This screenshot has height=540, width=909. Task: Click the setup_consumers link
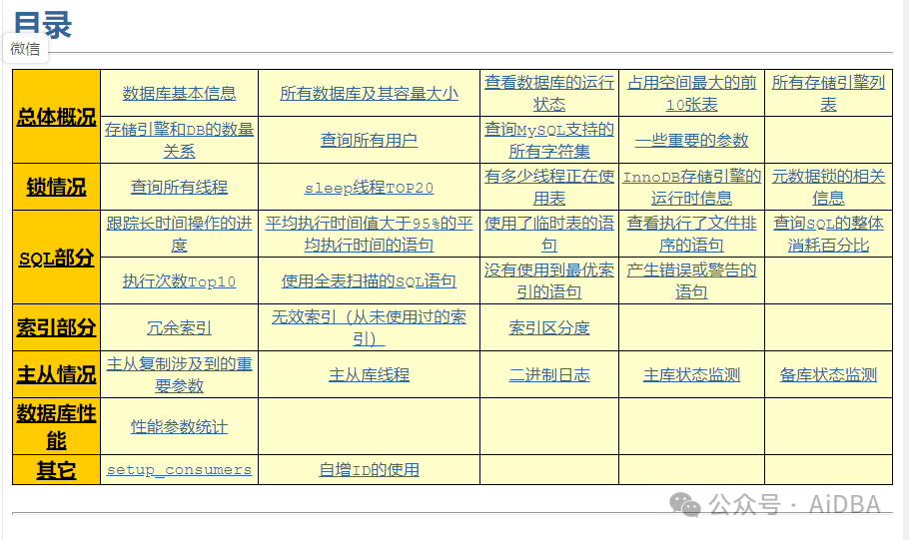click(179, 470)
